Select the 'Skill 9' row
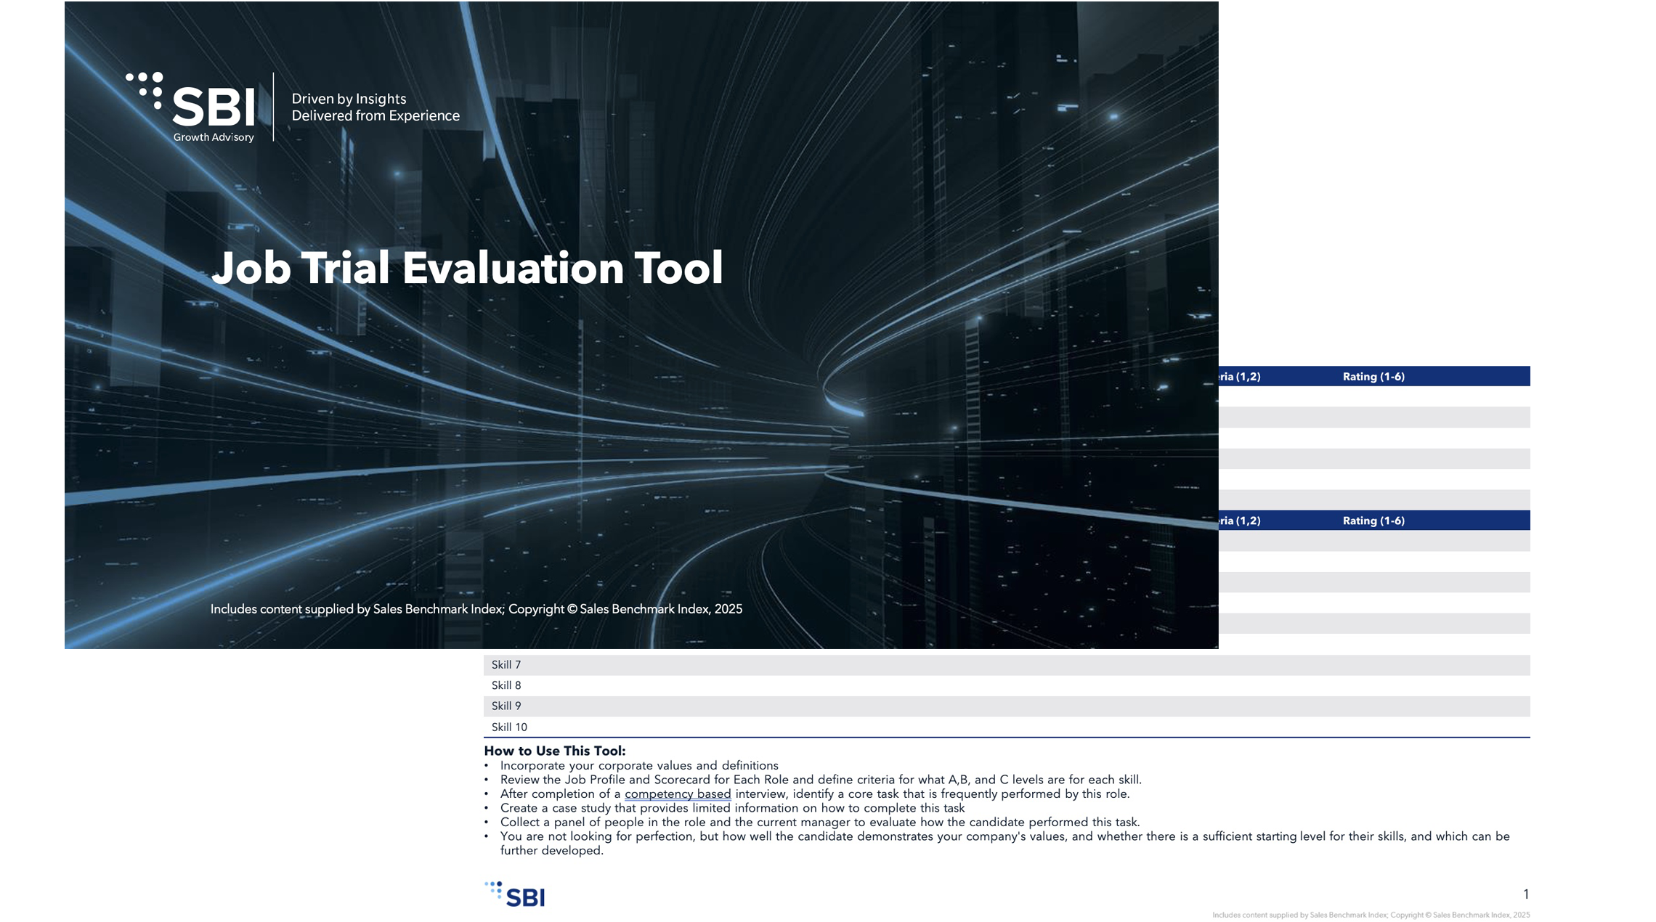Screen dimensions: 1656x922 pos(1007,706)
